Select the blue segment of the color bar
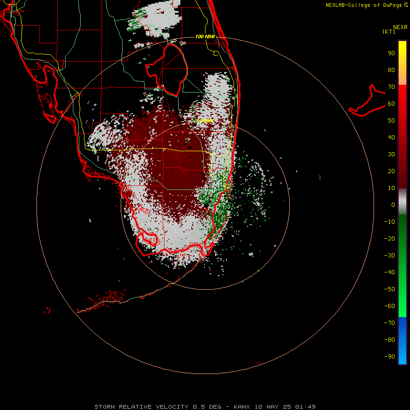The width and height of the screenshot is (410, 410). click(x=402, y=341)
